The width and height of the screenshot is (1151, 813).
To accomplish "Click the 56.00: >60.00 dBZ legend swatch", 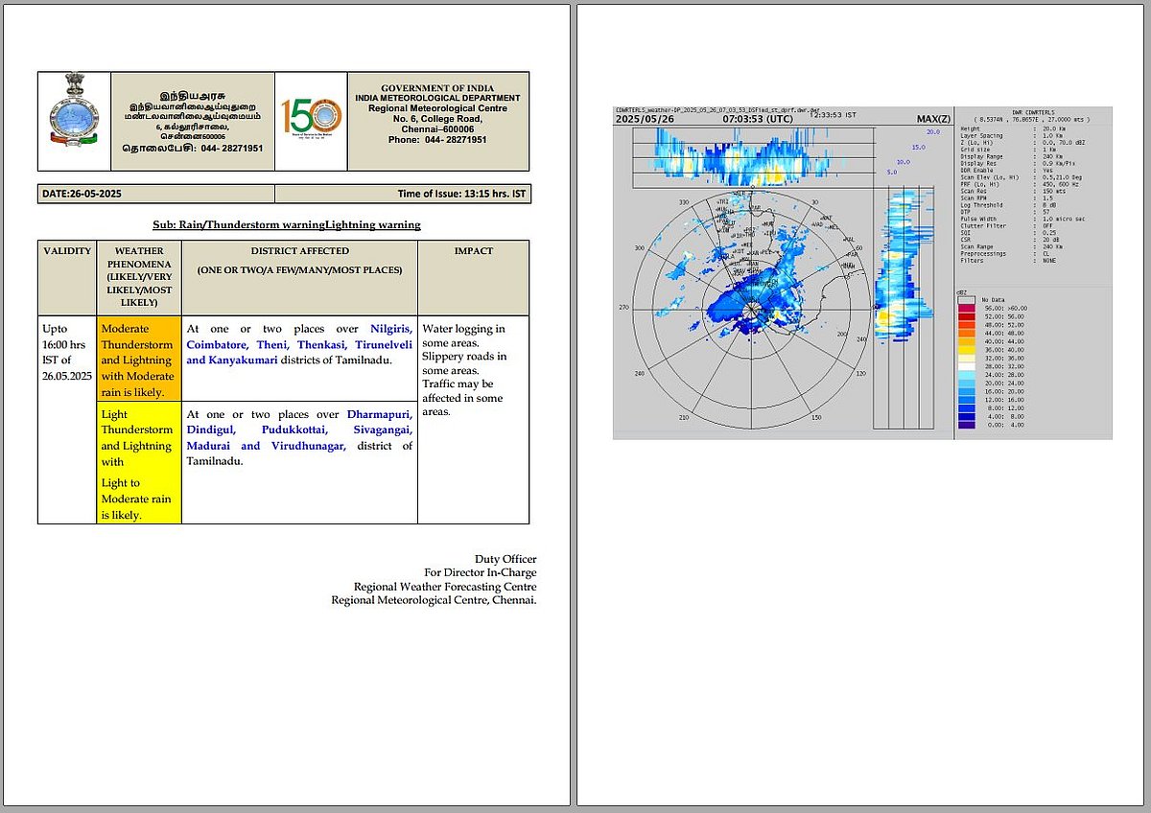I will click(x=968, y=308).
